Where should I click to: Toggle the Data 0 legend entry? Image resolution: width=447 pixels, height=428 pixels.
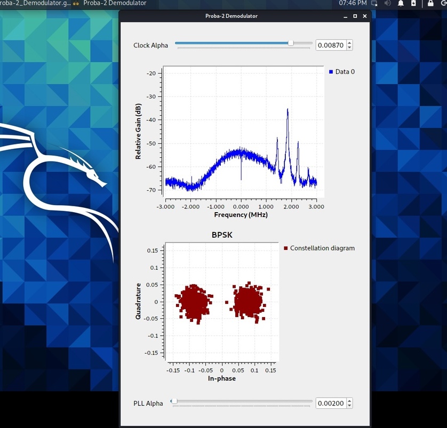(345, 71)
